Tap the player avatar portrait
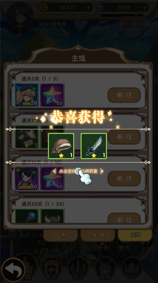158x283 pixels. (x=20, y=15)
